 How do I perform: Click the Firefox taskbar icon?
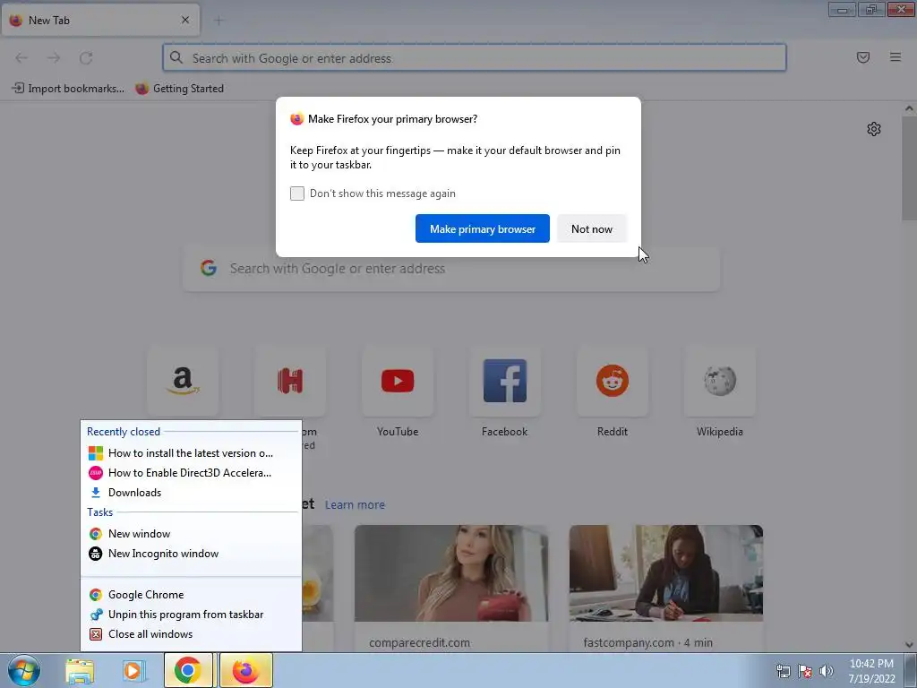[245, 670]
